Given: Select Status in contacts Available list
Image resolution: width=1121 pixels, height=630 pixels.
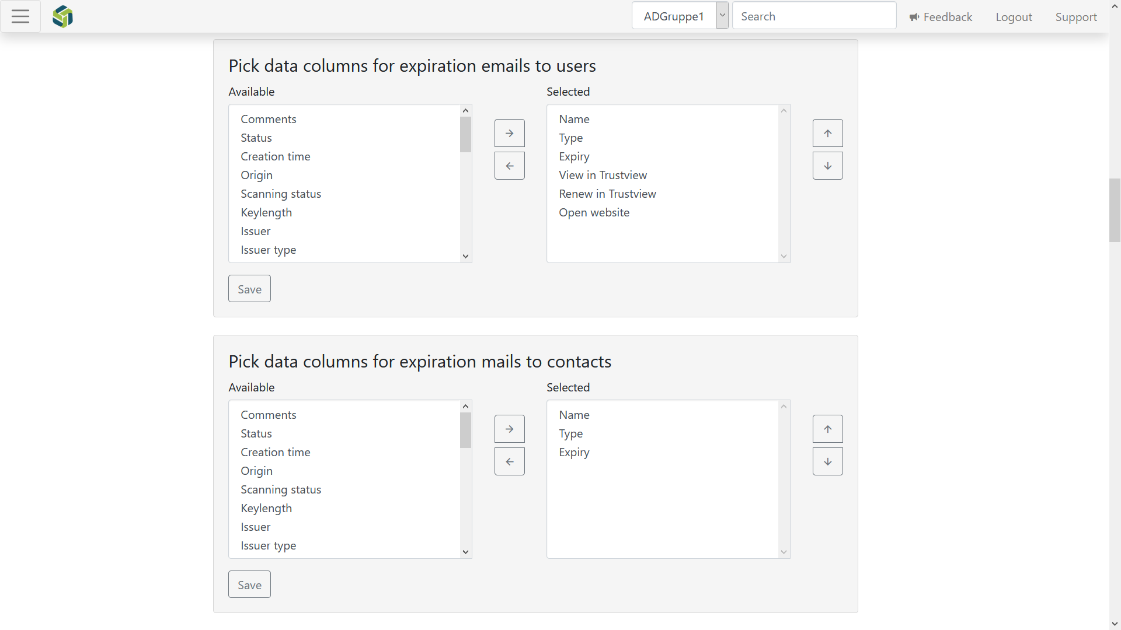Looking at the screenshot, I should click(344, 433).
